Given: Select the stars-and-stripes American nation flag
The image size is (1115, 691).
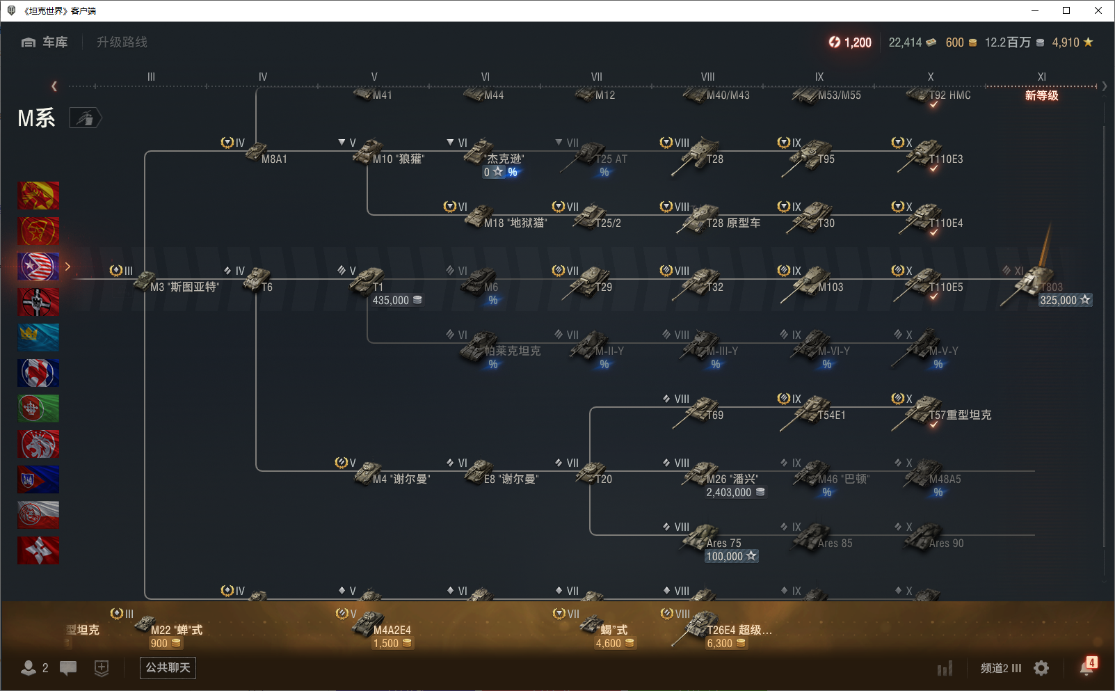Looking at the screenshot, I should pos(38,267).
